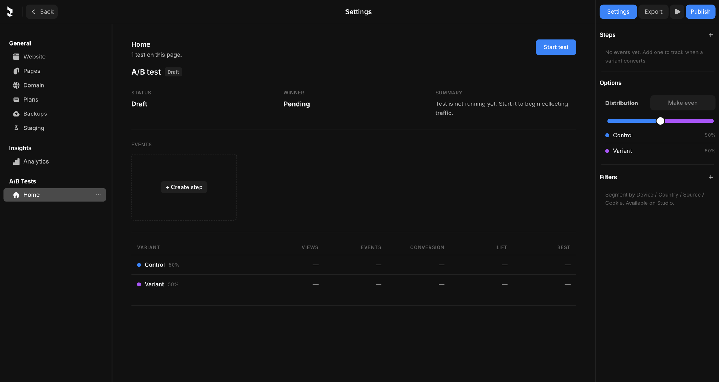Click the Draft badge next to A/B test
The width and height of the screenshot is (719, 382).
pyautogui.click(x=173, y=72)
